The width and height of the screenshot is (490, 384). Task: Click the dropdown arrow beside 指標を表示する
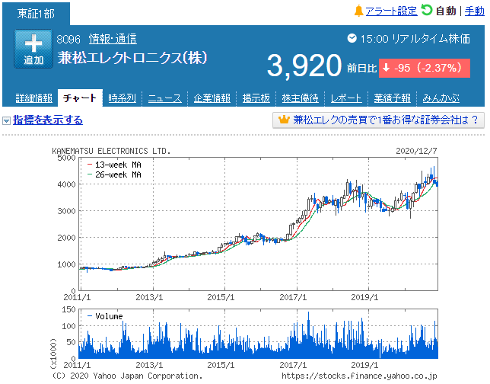[x=7, y=120]
